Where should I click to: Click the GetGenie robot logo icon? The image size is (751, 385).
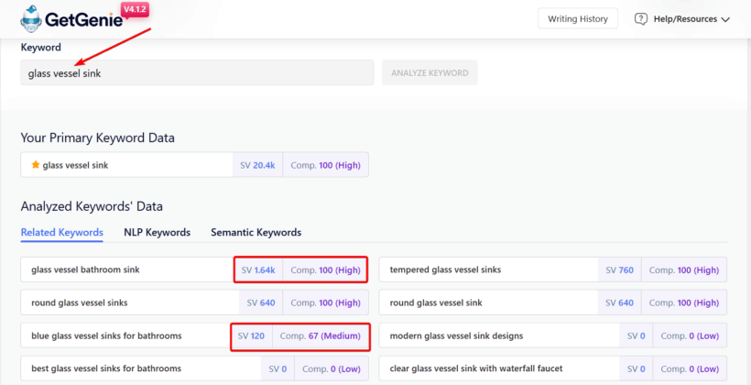(x=33, y=18)
